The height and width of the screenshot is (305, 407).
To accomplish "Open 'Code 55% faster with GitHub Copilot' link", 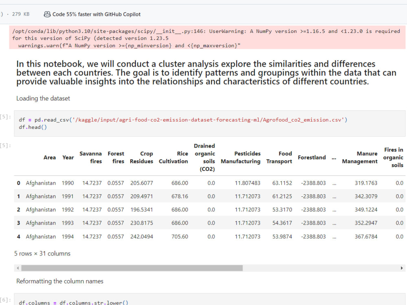I will coord(96,14).
